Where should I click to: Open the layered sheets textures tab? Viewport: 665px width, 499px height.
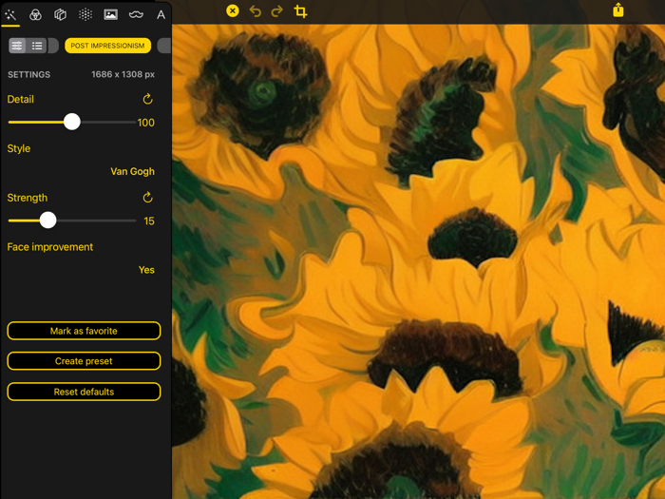[60, 15]
